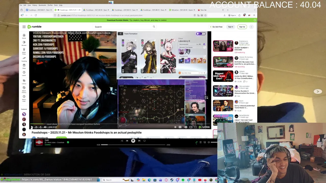Viewport: 326px width, 183px height.
Task: Open the File menu in Firefox
Action: pyautogui.click(x=21, y=5)
